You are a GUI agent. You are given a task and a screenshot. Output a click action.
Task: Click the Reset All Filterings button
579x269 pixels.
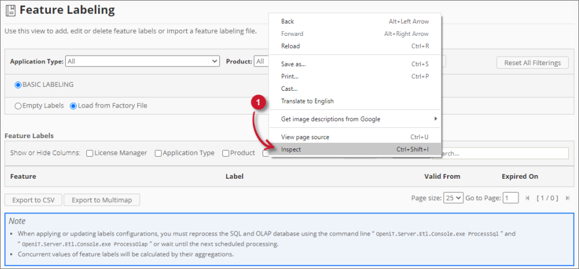pyautogui.click(x=532, y=63)
